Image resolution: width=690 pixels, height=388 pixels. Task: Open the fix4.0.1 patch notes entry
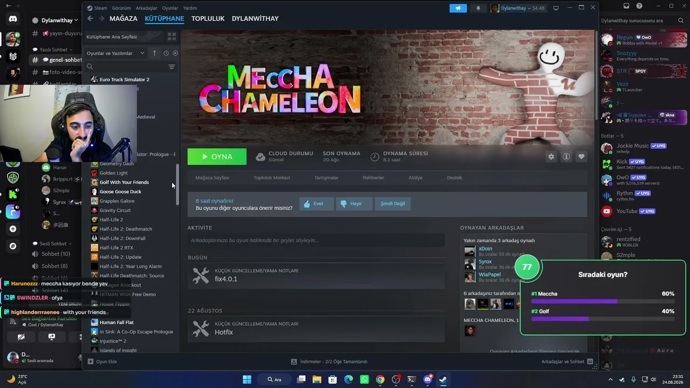click(316, 275)
